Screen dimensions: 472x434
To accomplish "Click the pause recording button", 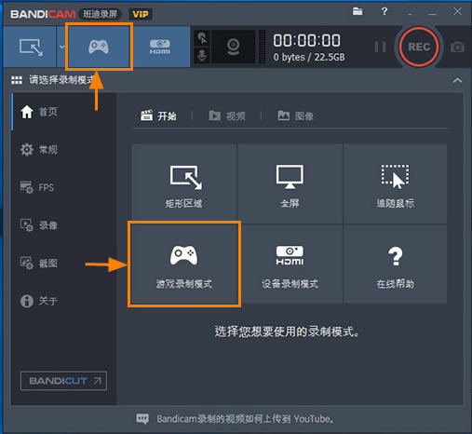I will click(x=380, y=47).
